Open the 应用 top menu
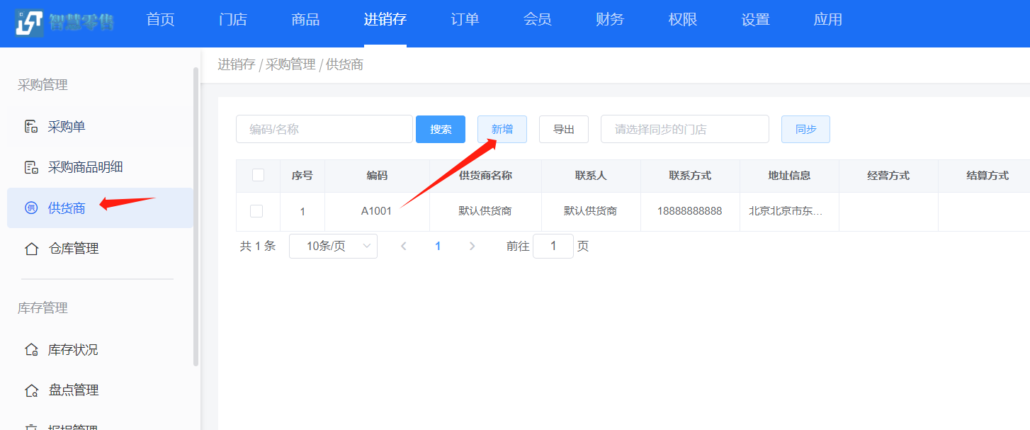 828,20
